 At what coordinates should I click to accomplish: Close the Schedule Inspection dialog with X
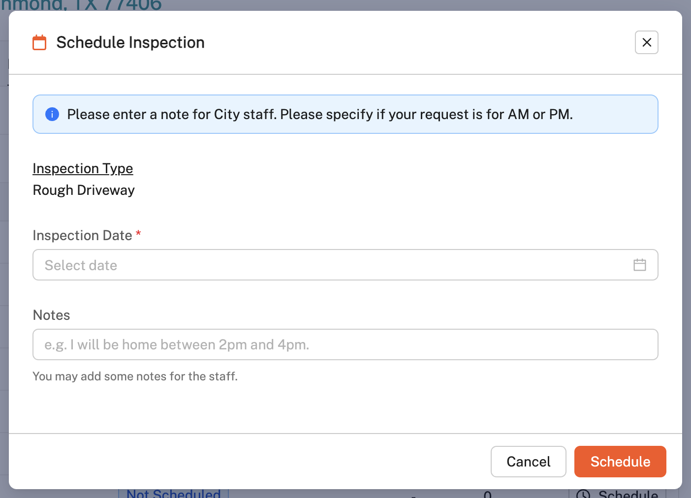tap(646, 42)
